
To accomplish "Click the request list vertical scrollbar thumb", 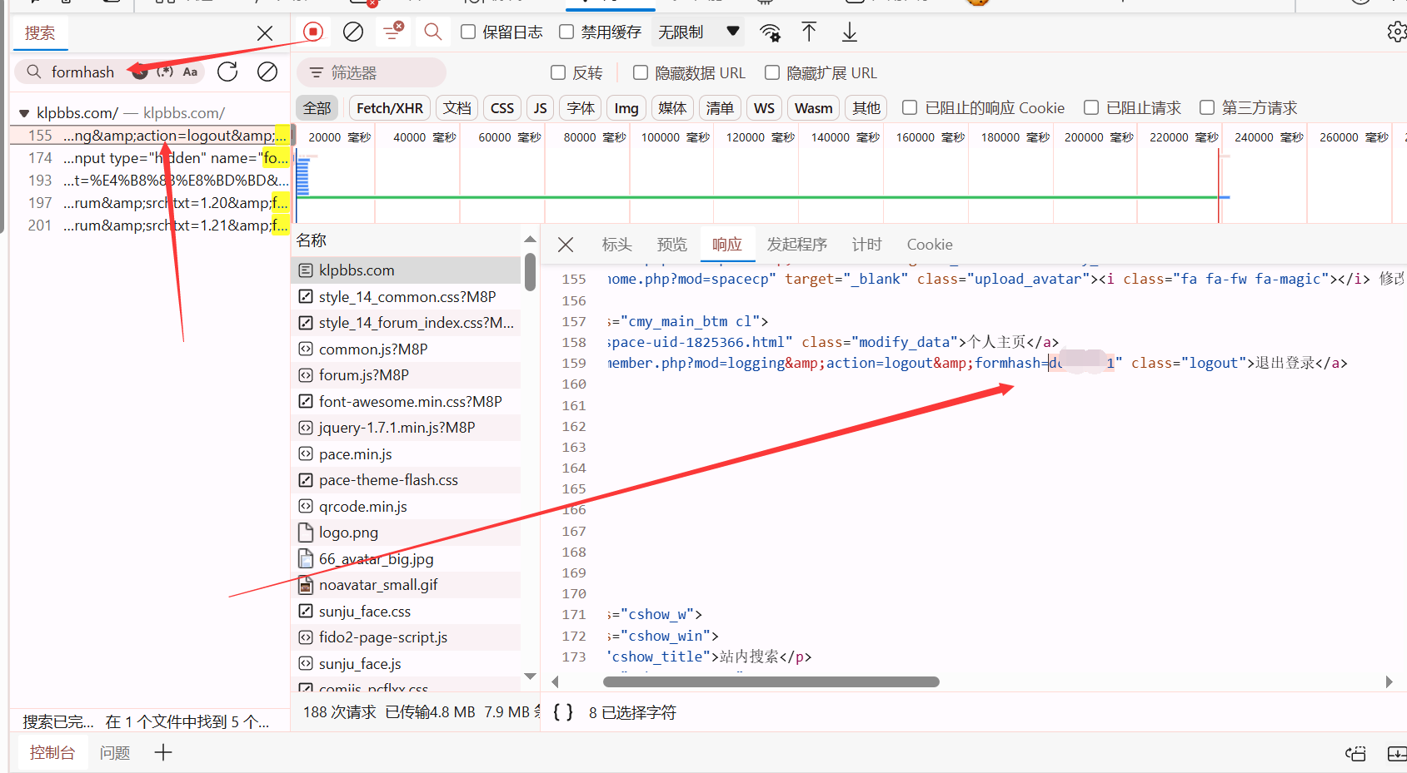I will (x=530, y=272).
